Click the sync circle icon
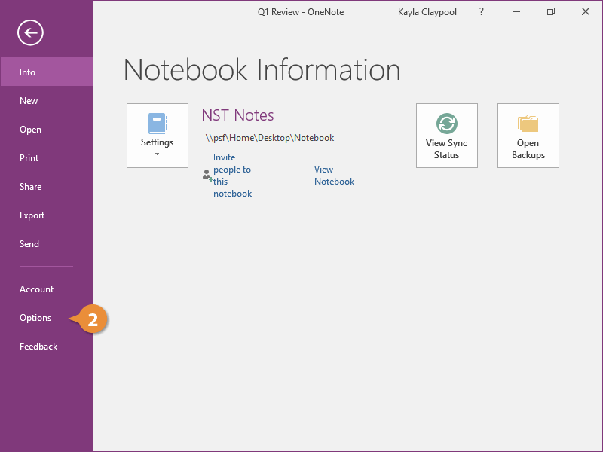The width and height of the screenshot is (603, 452). click(446, 124)
